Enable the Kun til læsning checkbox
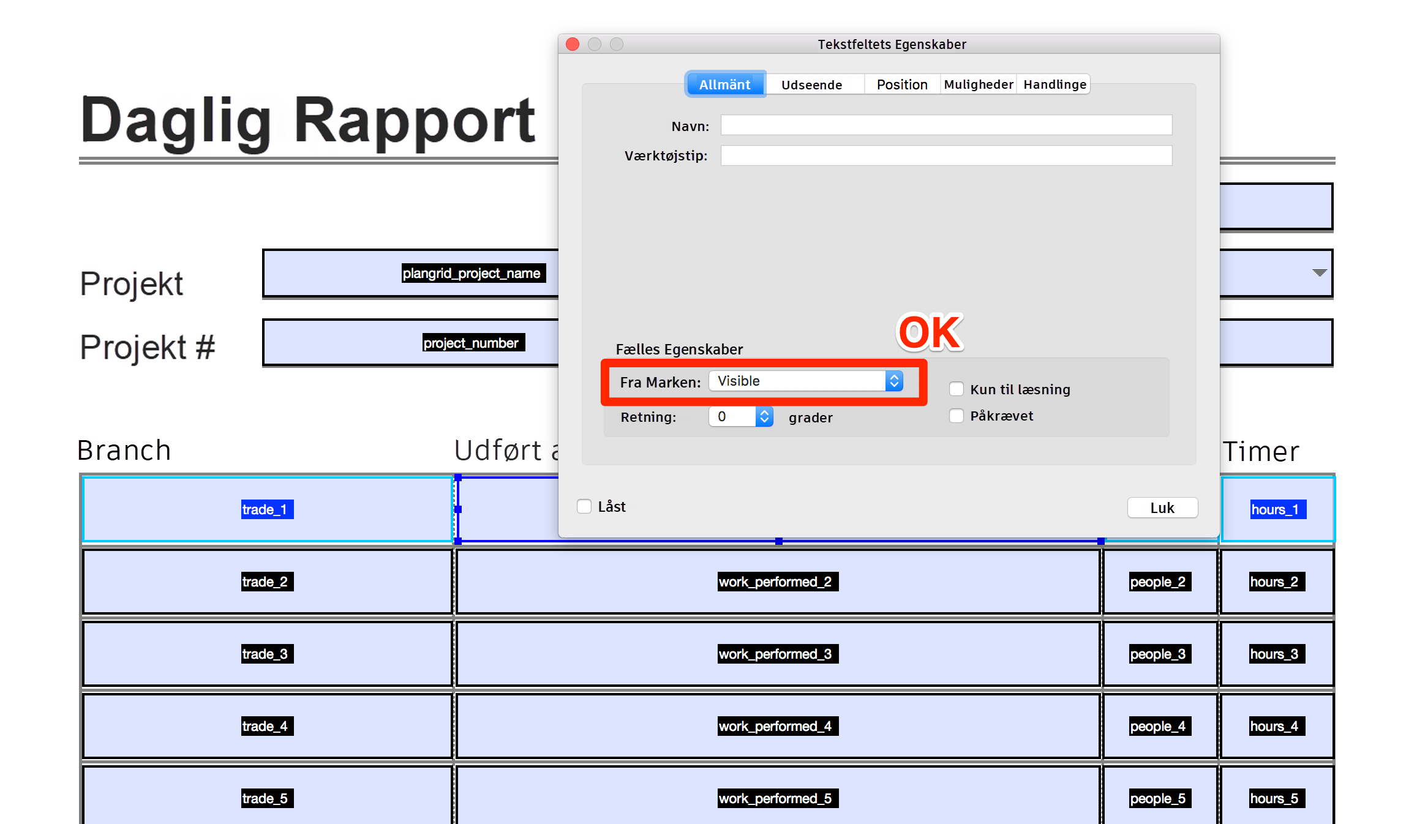 pyautogui.click(x=957, y=389)
